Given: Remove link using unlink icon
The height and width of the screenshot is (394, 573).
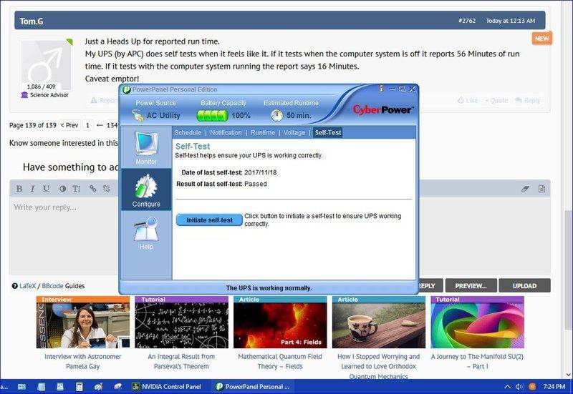Looking at the screenshot, I should [106, 188].
